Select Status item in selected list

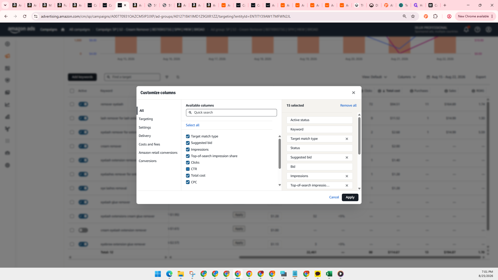coord(320,148)
